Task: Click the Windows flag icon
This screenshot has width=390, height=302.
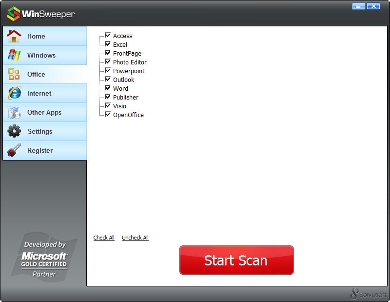Action: (x=14, y=55)
